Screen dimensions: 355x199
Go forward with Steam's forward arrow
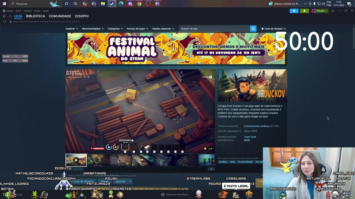(10, 16)
